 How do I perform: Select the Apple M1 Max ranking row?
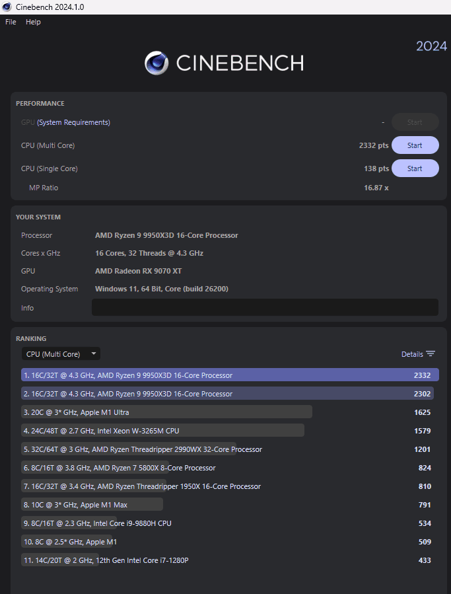(230, 505)
